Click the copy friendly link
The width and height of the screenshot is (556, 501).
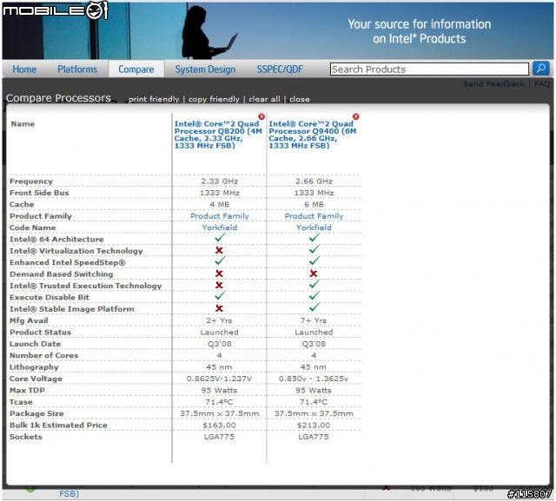pos(214,99)
